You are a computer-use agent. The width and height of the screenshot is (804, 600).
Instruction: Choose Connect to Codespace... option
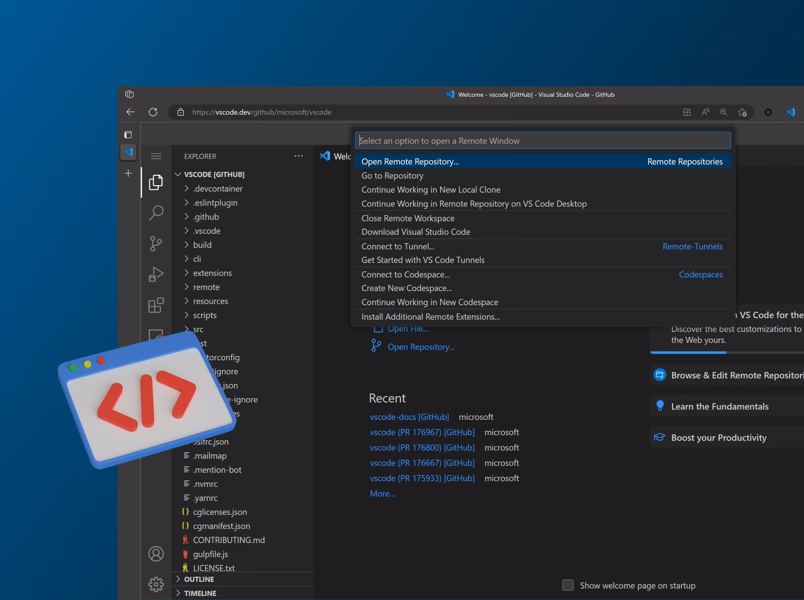543,274
